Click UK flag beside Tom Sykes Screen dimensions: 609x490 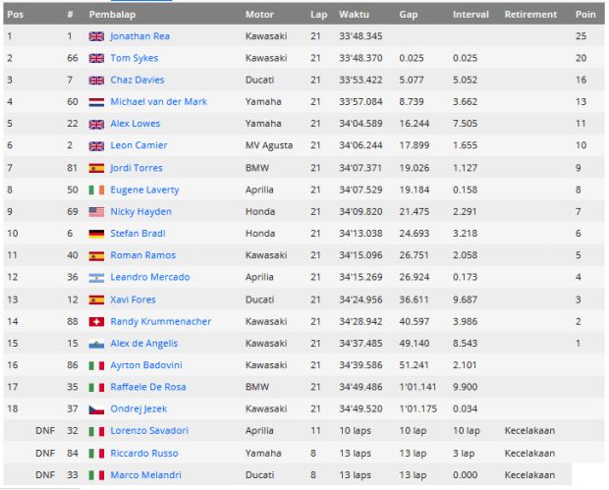click(96, 58)
